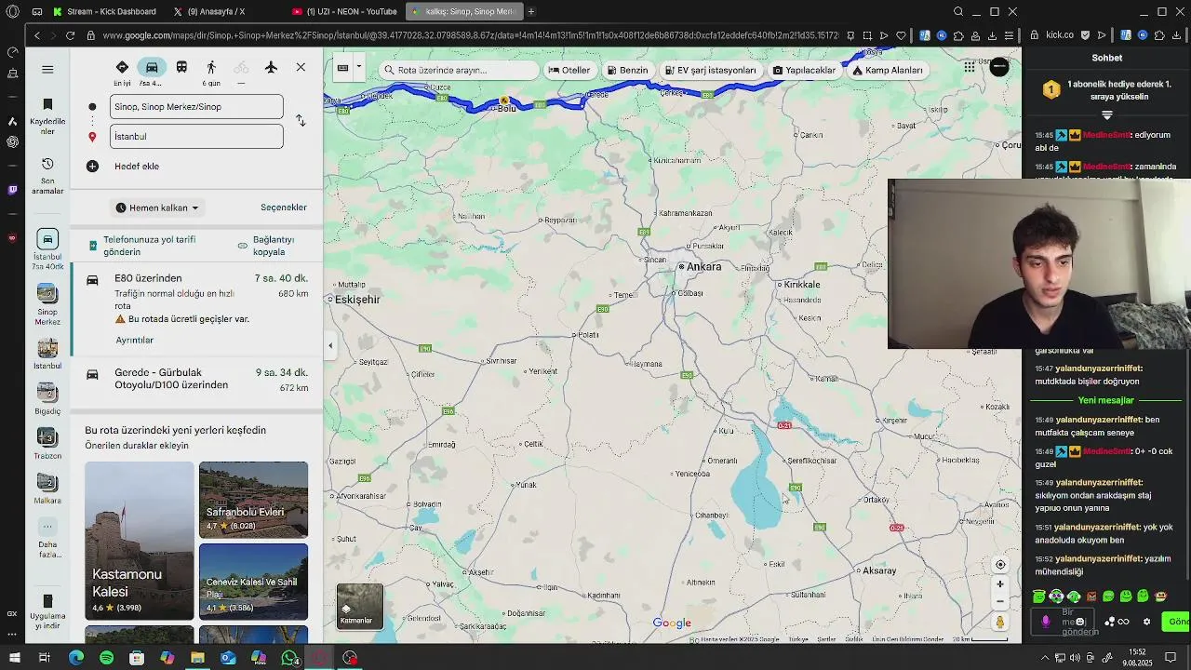Filter by Benzin chip

click(627, 70)
